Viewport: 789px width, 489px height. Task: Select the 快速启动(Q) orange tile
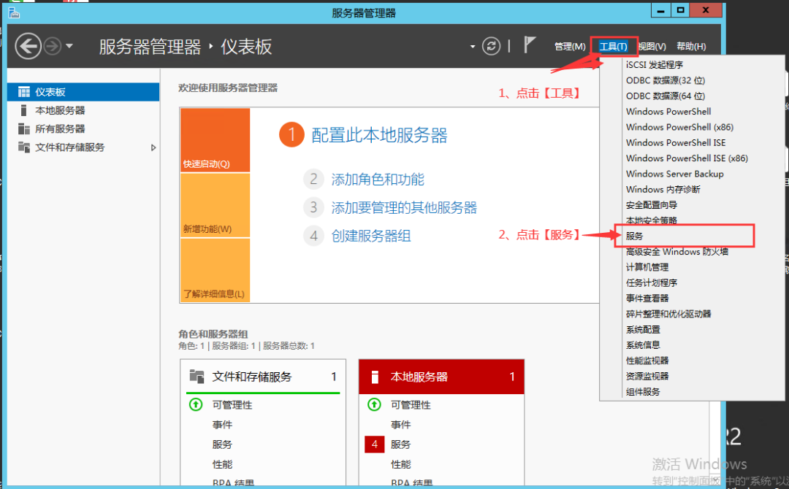[215, 140]
